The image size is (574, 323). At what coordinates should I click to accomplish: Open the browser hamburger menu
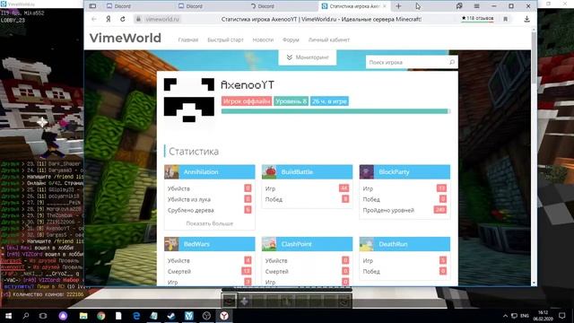tap(476, 6)
